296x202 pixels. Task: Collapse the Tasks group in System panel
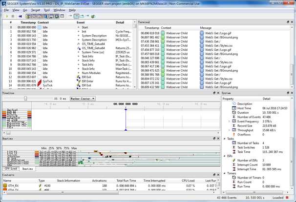[x=225, y=139]
